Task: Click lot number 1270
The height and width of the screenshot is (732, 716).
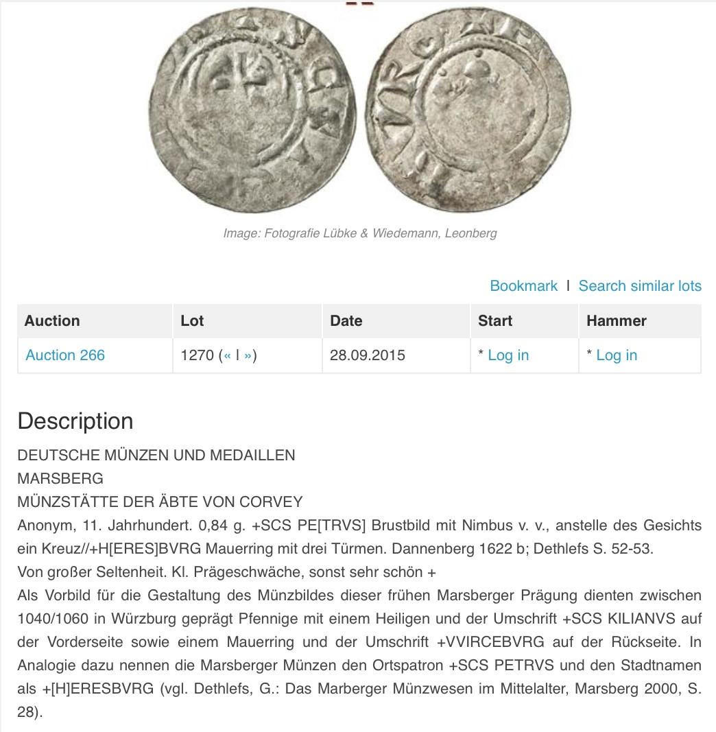Action: (x=198, y=355)
